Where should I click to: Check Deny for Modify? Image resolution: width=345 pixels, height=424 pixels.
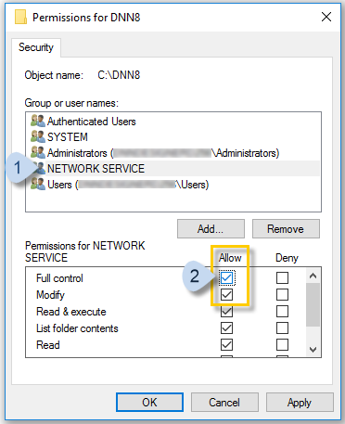point(282,294)
